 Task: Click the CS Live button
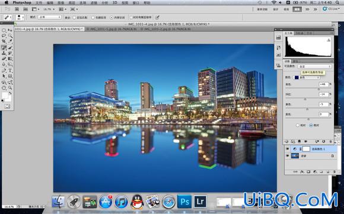[x=331, y=9]
